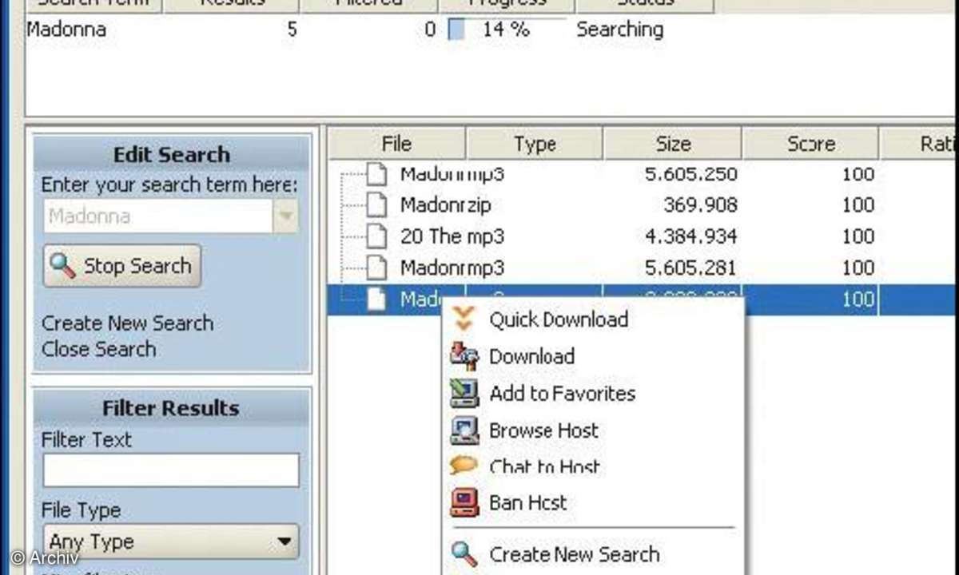Click the Add to Favorites icon
Viewport: 959px width, 575px height.
(x=464, y=393)
